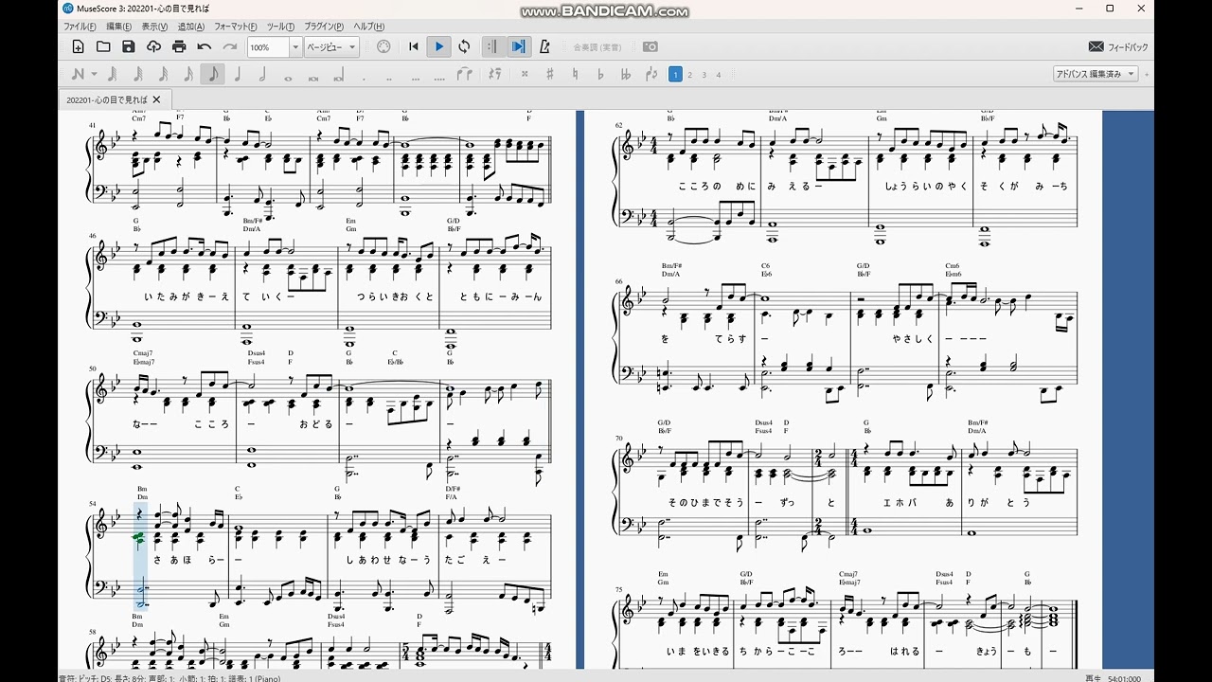Open the ページビュー view mode dropdown
This screenshot has height=682, width=1212.
click(x=331, y=47)
